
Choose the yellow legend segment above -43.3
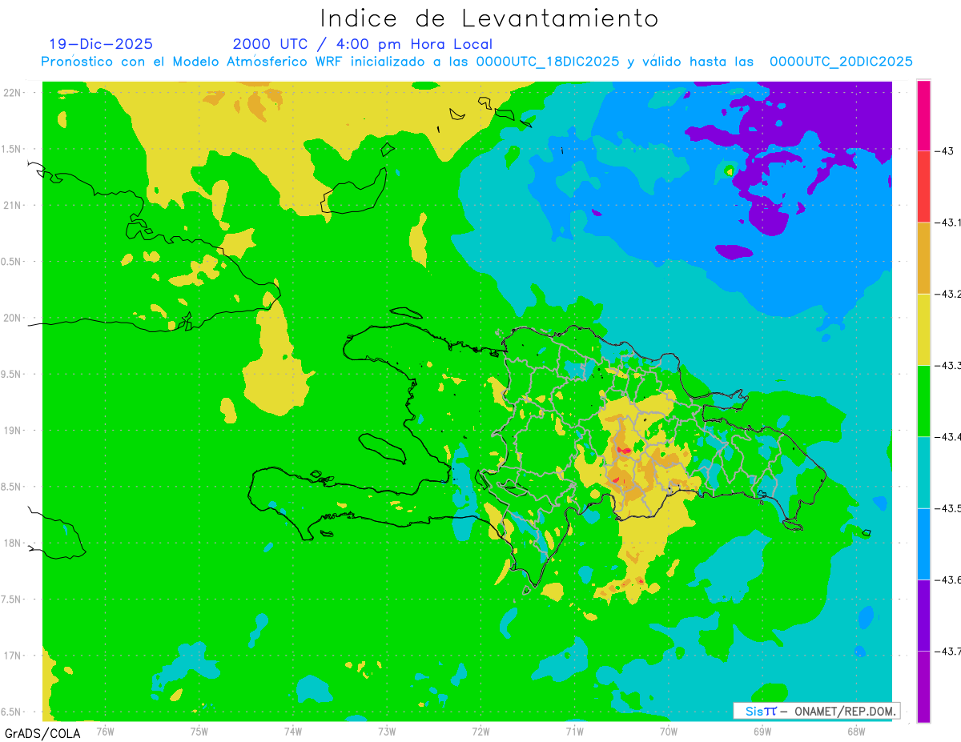pyautogui.click(x=923, y=329)
